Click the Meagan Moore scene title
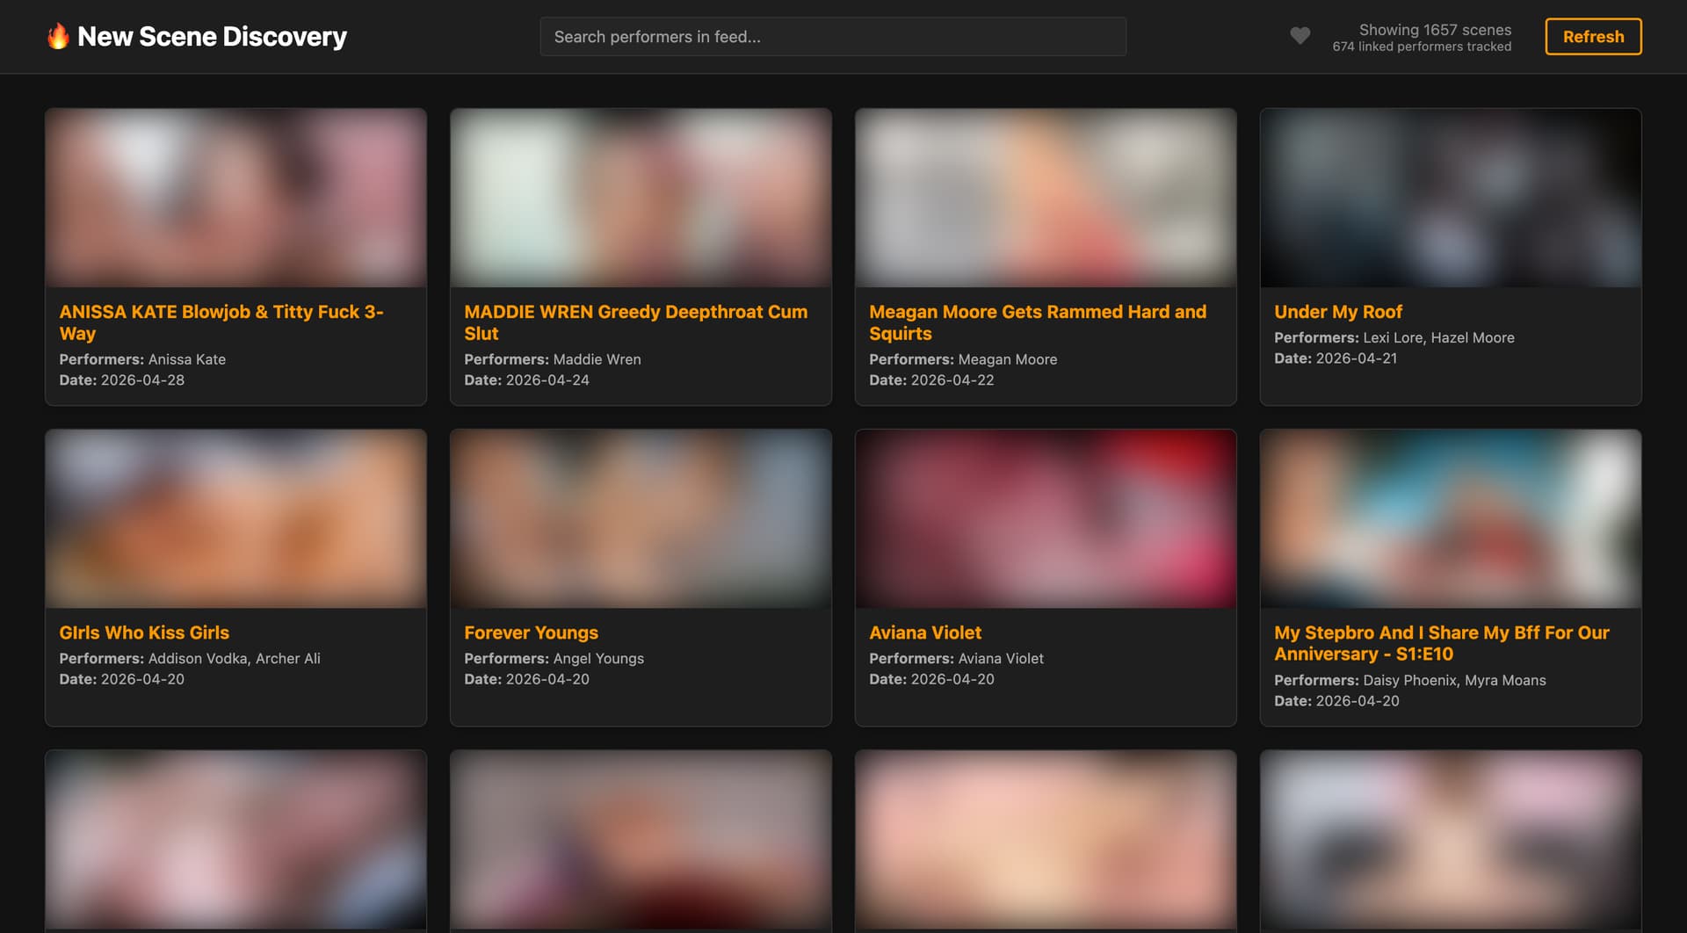Screen dimensions: 1687x933 1037,322
